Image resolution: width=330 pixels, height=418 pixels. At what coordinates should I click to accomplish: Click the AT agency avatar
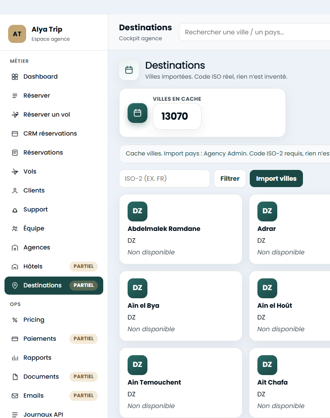pos(17,34)
